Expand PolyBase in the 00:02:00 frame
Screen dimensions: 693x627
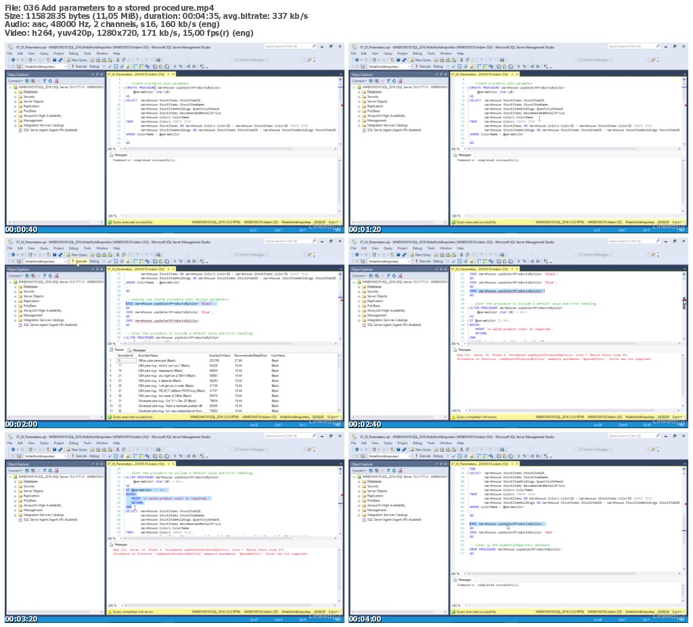click(x=15, y=306)
